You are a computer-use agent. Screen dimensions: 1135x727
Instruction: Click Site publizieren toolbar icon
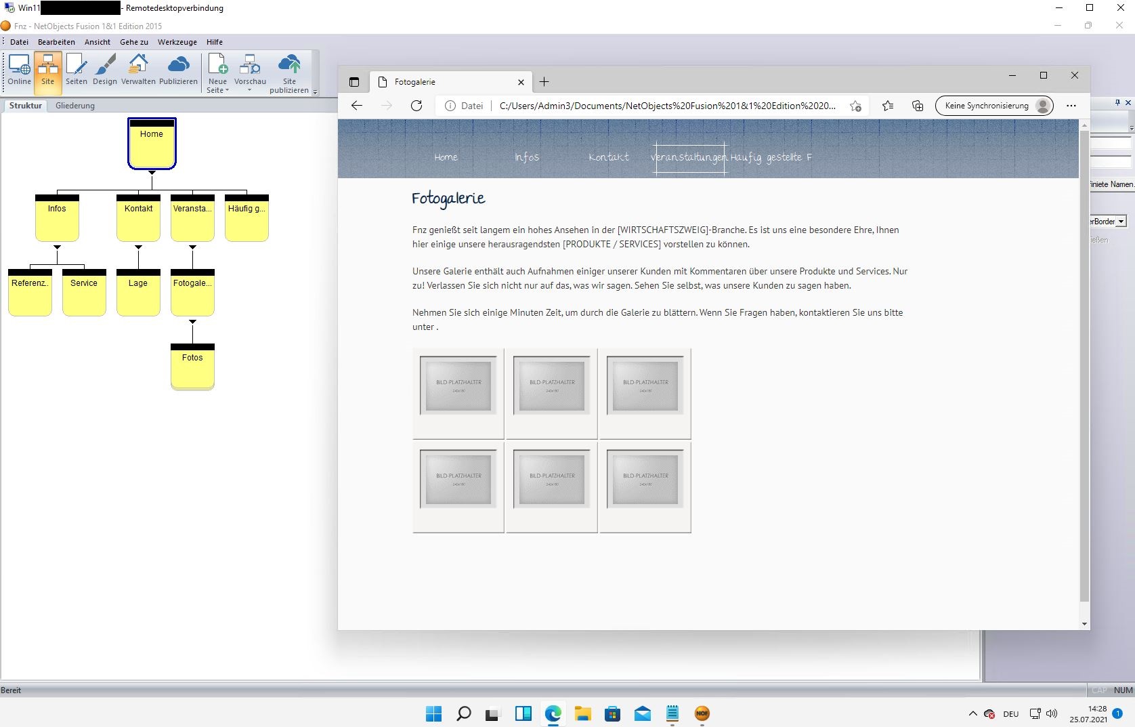point(289,65)
